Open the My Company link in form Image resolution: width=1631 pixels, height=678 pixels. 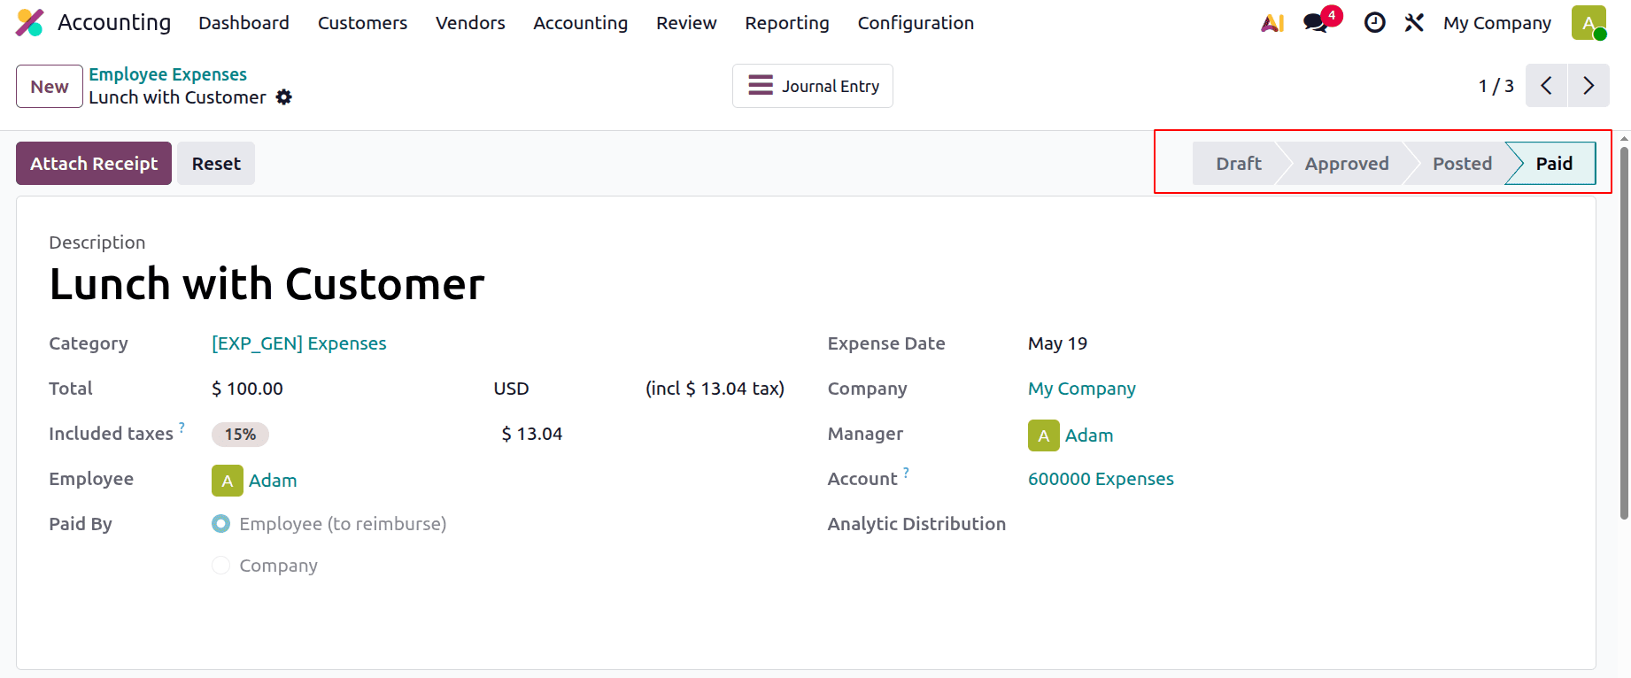[1082, 389]
